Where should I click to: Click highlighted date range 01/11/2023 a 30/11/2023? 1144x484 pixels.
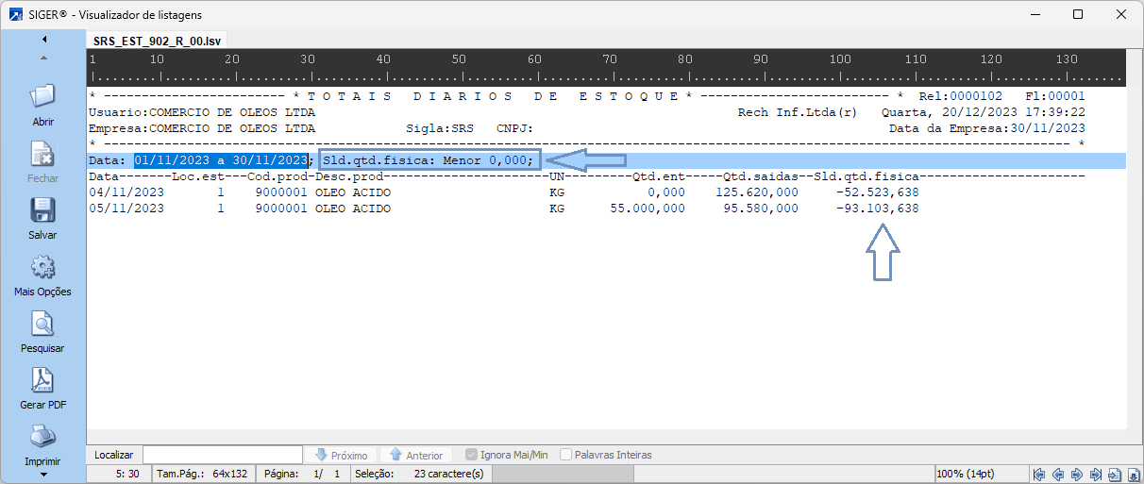click(221, 160)
